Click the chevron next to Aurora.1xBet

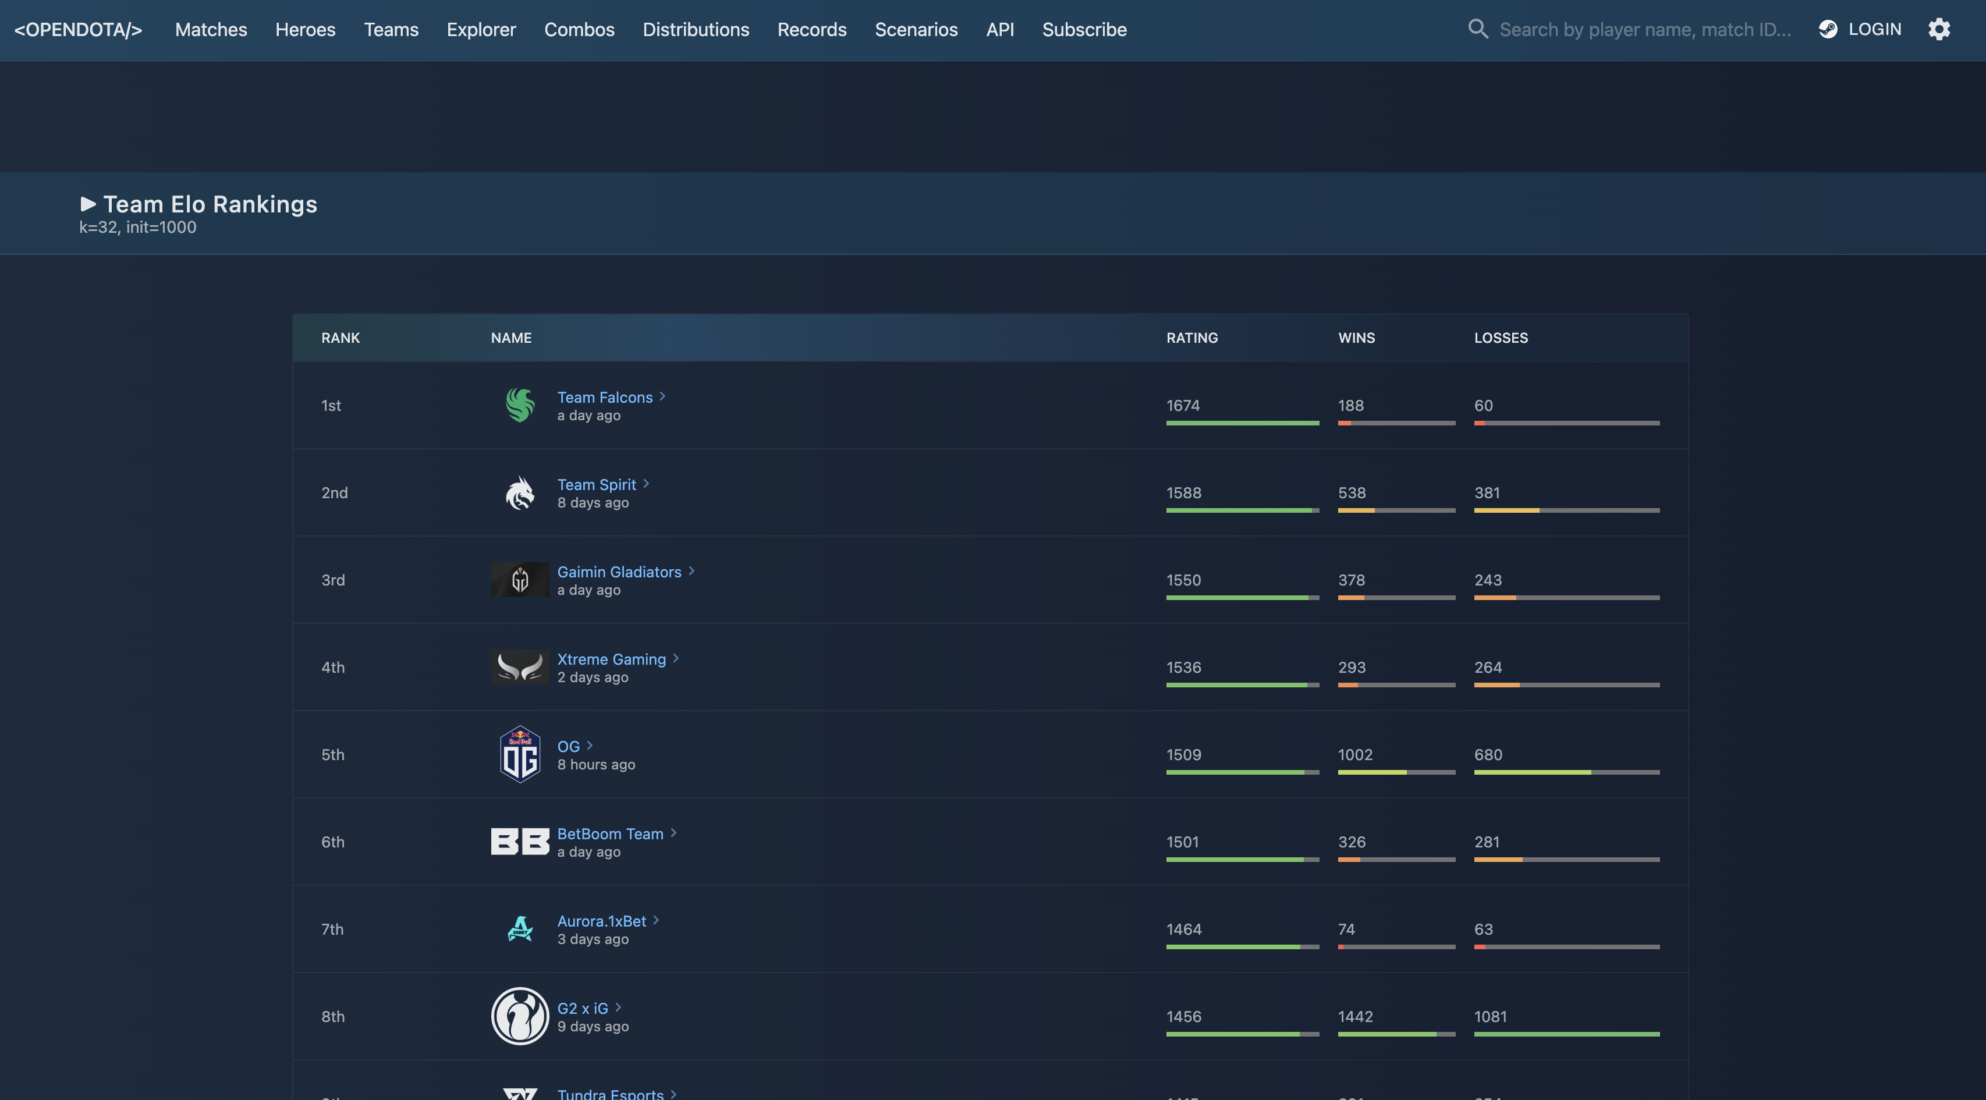(656, 920)
